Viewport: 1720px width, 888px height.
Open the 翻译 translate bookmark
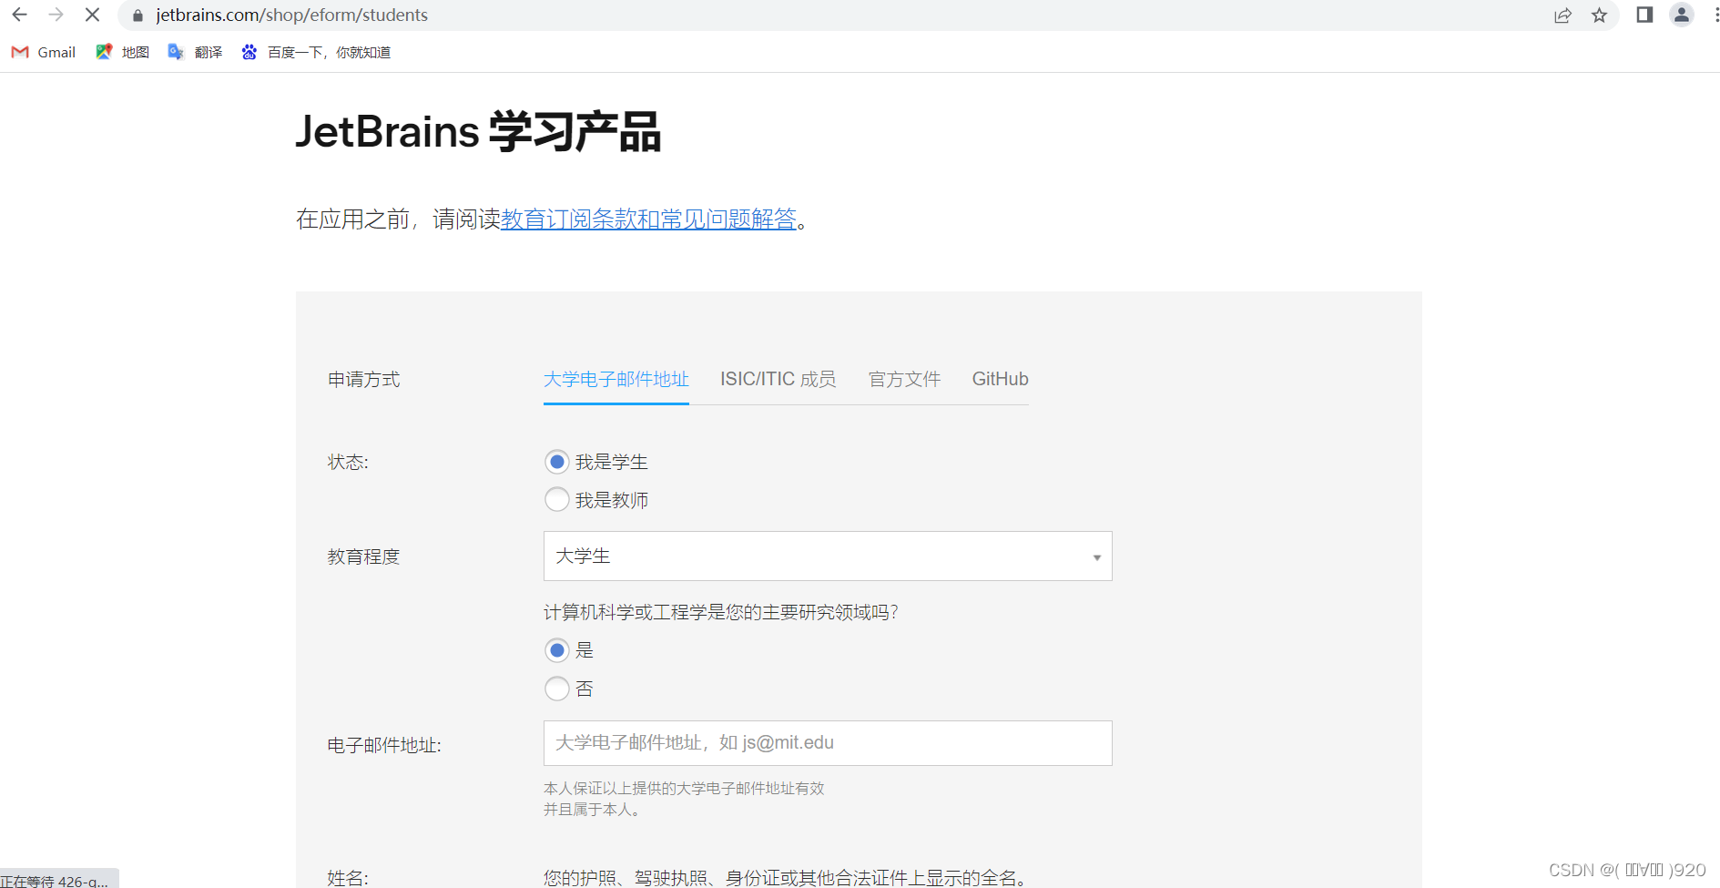[x=196, y=52]
